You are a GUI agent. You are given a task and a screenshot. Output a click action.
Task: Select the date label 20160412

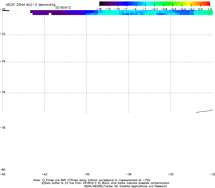63,8
